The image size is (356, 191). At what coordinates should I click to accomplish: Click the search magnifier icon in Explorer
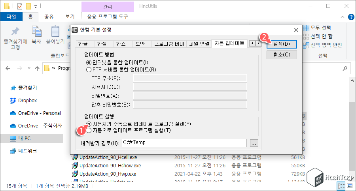click(x=345, y=68)
